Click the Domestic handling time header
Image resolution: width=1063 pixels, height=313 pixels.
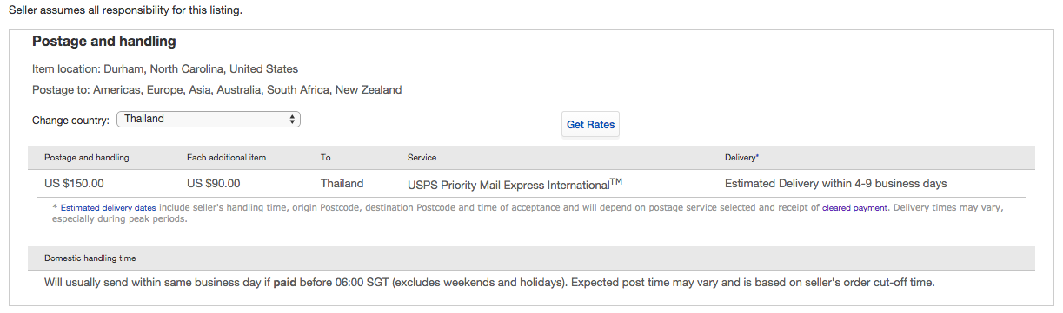tap(90, 258)
